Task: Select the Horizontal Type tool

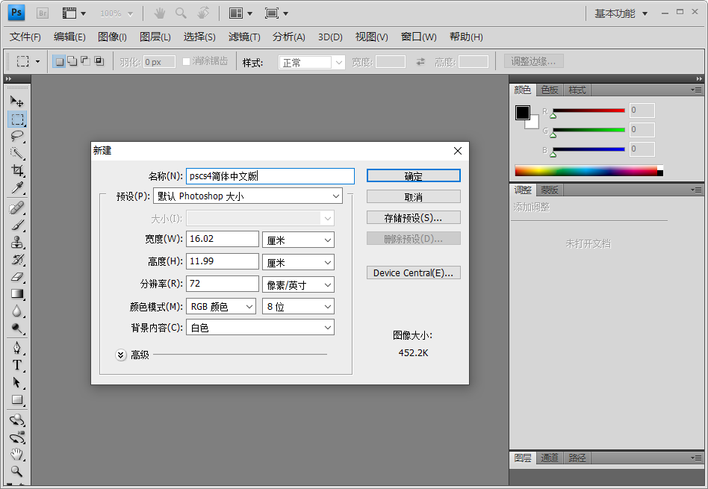Action: click(x=17, y=365)
